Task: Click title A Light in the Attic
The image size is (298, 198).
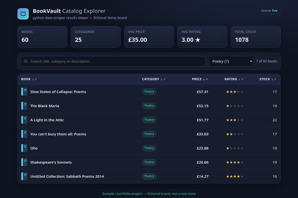Action: 47,120
